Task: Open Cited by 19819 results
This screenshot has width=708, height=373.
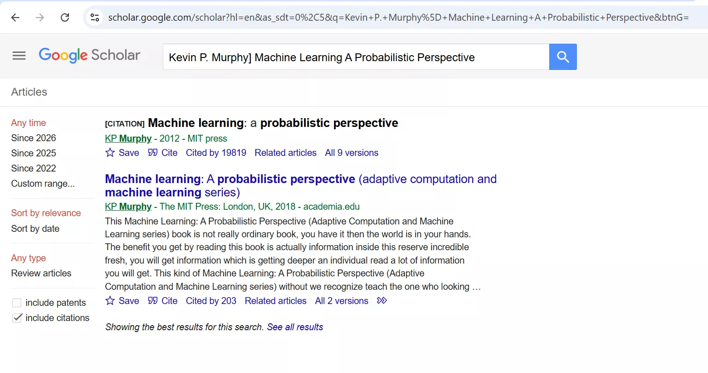Action: (216, 152)
